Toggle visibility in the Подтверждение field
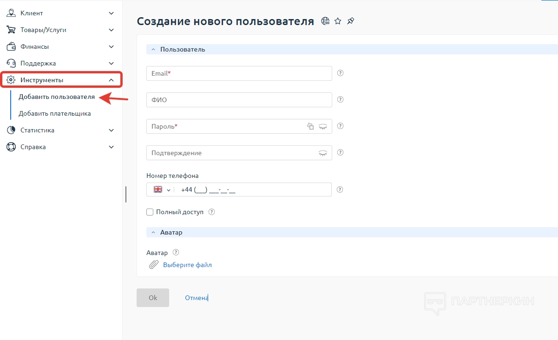The width and height of the screenshot is (558, 340). [322, 153]
